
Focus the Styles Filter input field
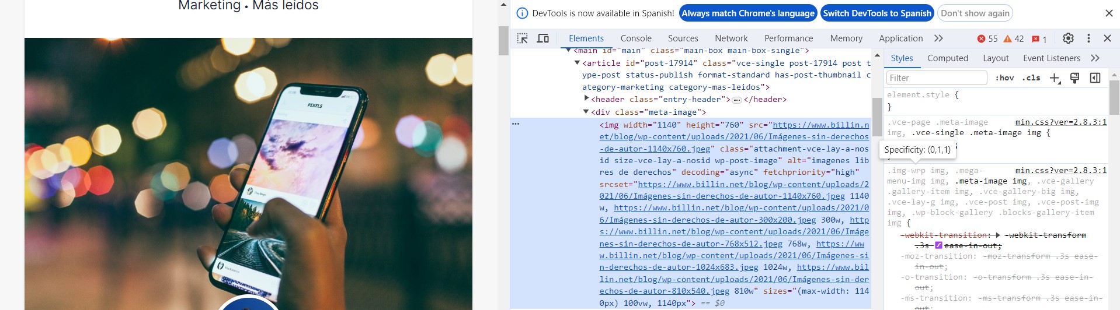coord(937,78)
